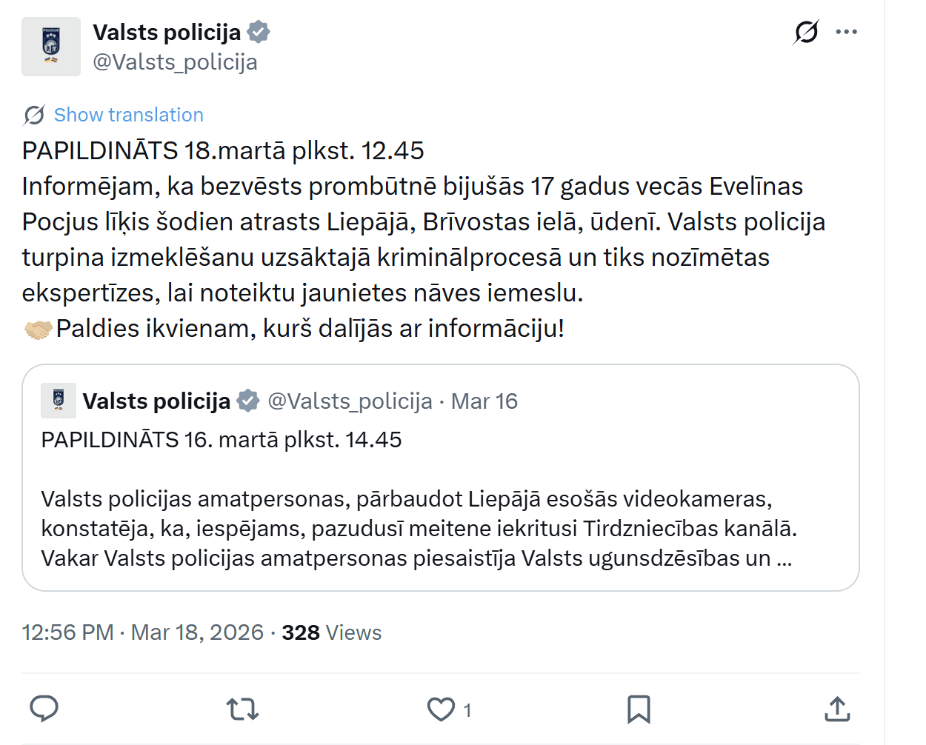The height and width of the screenshot is (745, 926).
Task: Click the reply speech bubble icon
Action: pyautogui.click(x=44, y=709)
